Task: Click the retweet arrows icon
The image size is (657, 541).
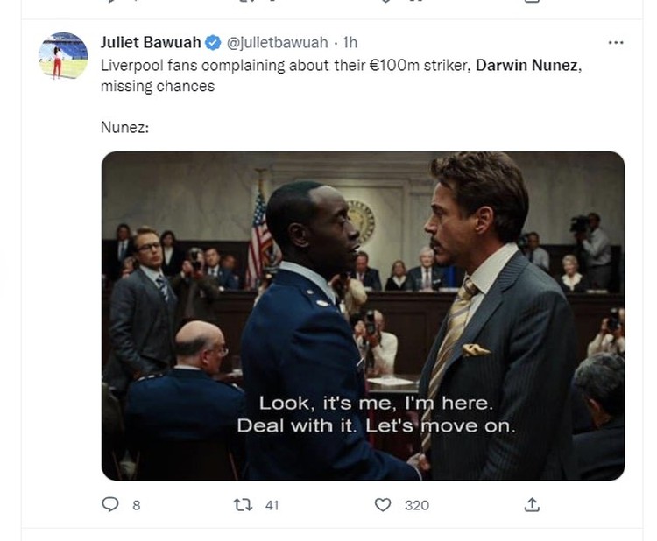Action: click(243, 504)
